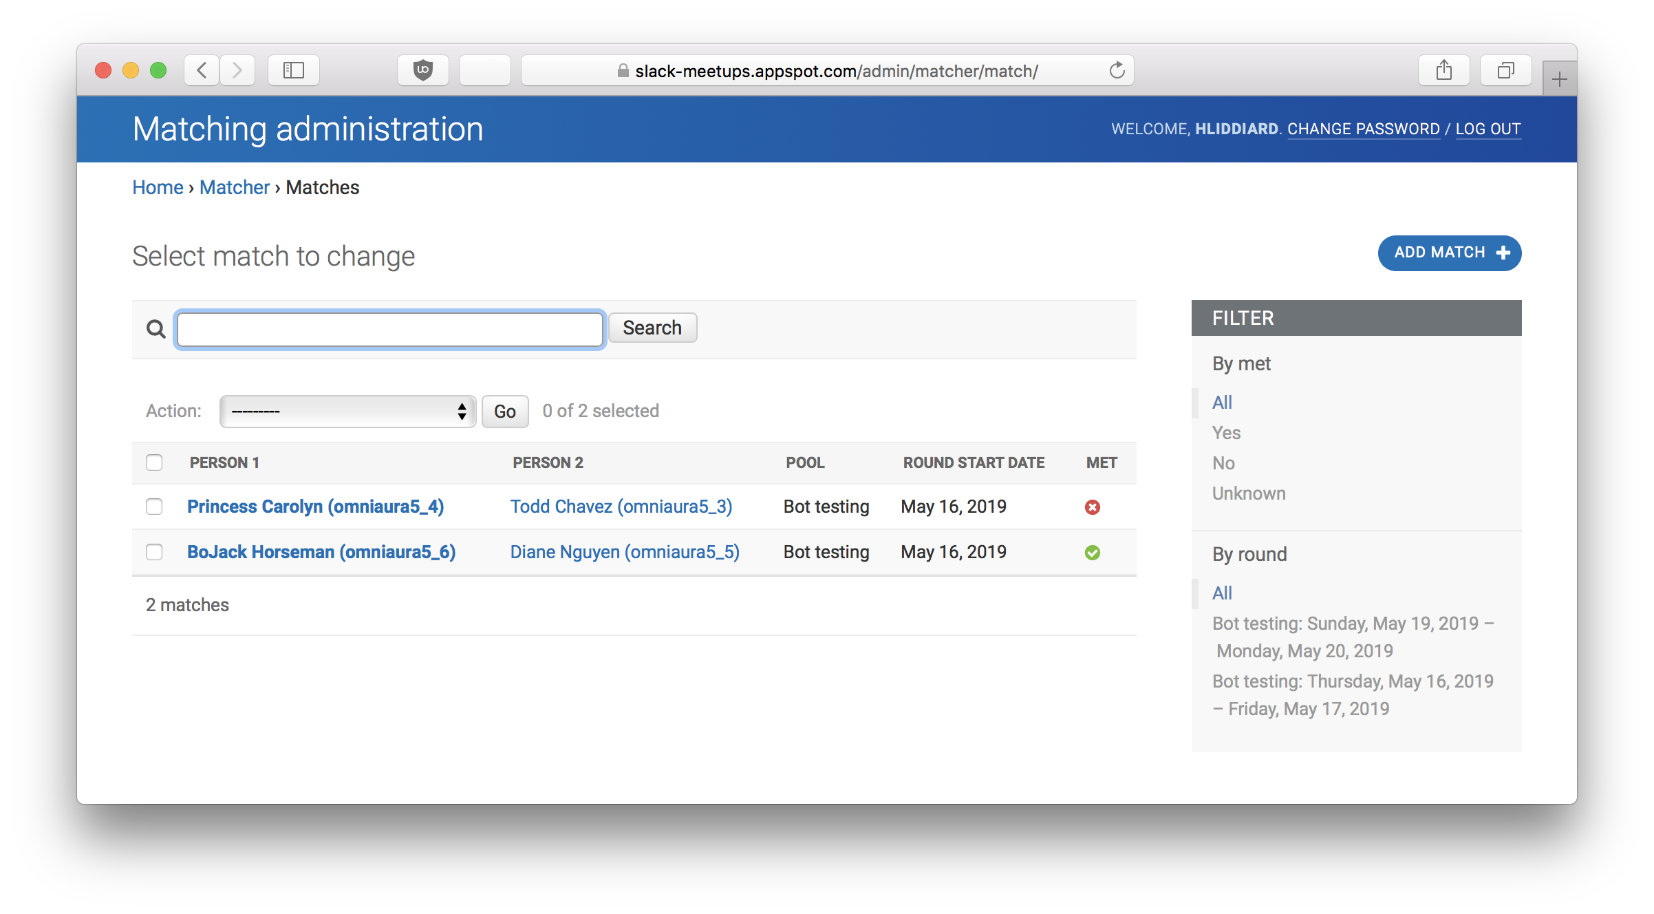1654x914 pixels.
Task: Check the Princess Carolyn match row checkbox
Action: 154,507
